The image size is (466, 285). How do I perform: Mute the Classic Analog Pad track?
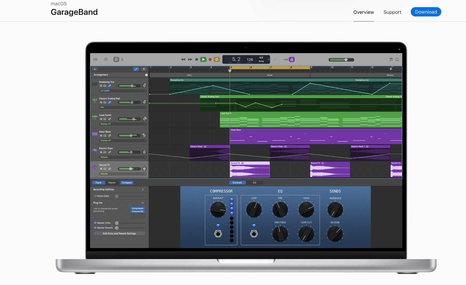101,102
